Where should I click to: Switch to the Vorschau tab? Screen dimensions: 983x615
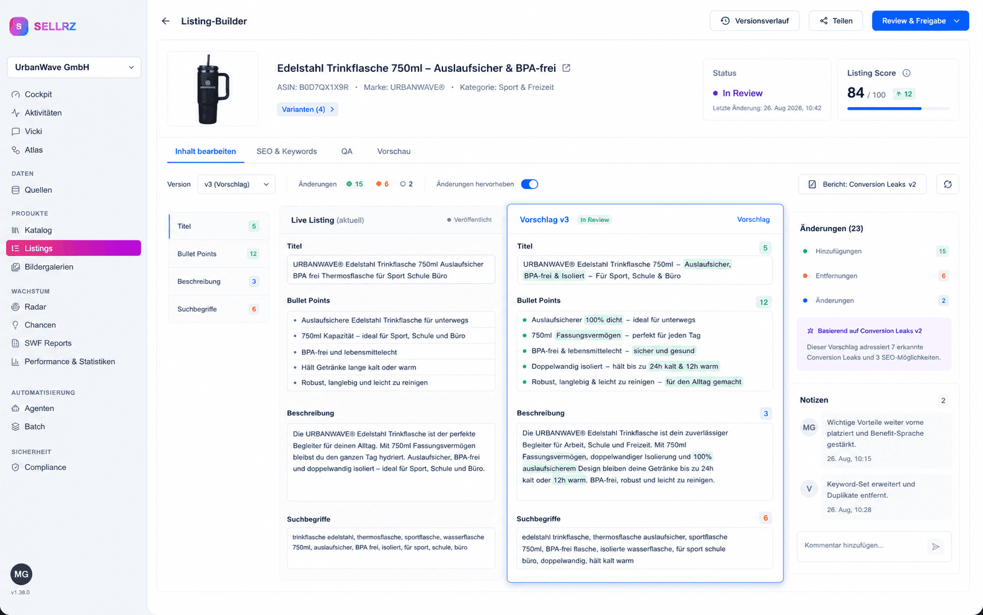[x=394, y=151]
